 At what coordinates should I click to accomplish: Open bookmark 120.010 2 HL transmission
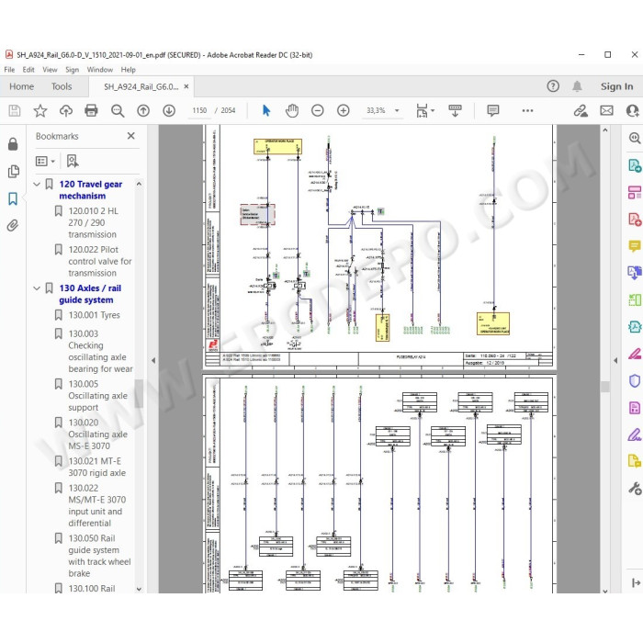[93, 222]
